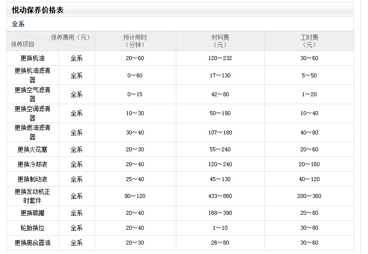Screen dimensions: 368x254
Task: Click the 5~50 labor fee cell
Action: [310, 75]
